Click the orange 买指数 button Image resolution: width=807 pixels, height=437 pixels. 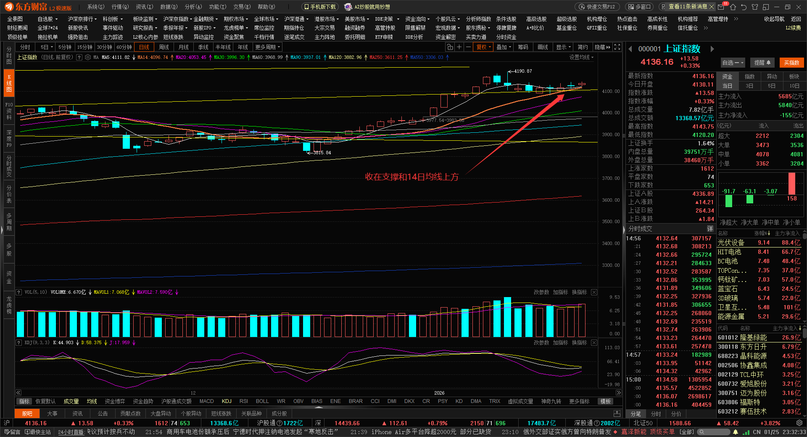791,63
